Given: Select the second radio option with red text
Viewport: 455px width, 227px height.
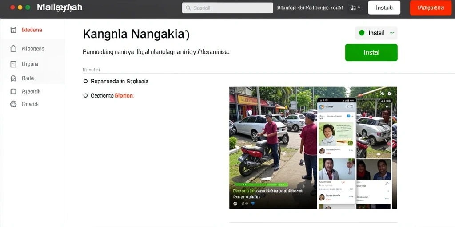Looking at the screenshot, I should coord(85,95).
